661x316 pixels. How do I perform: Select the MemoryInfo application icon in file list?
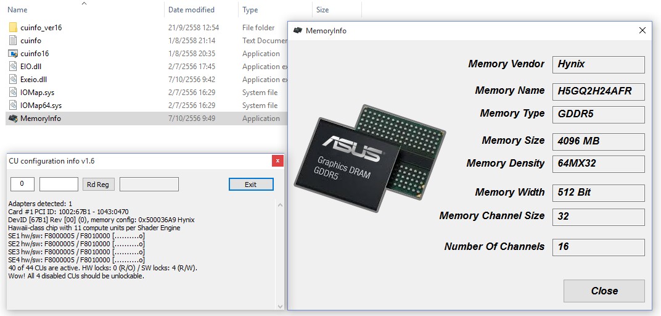click(13, 118)
